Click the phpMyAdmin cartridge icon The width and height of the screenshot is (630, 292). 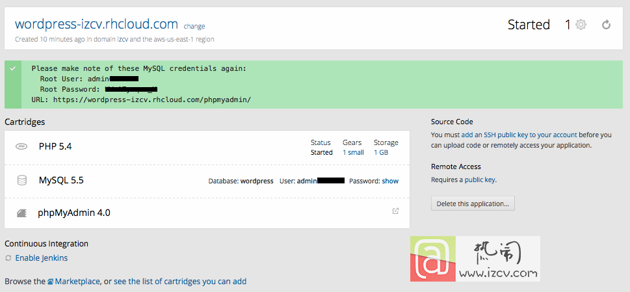click(21, 213)
